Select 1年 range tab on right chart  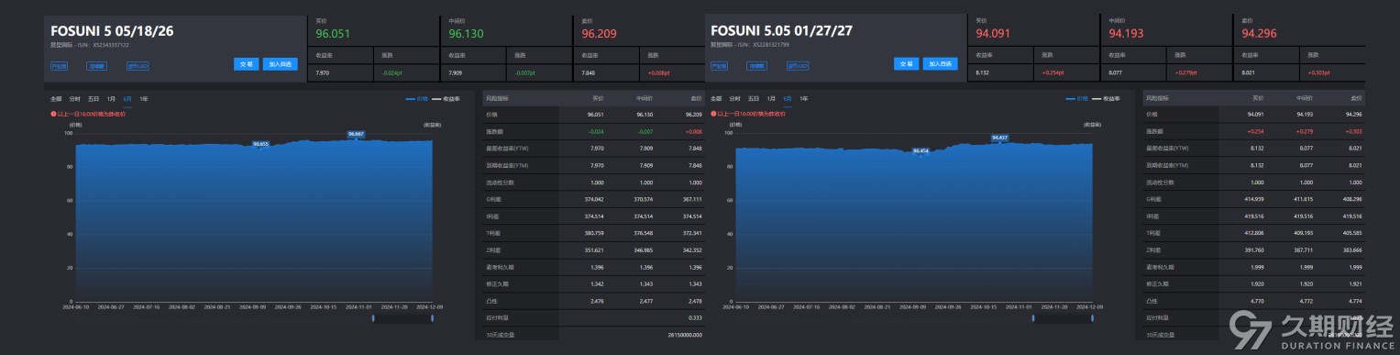tap(804, 98)
